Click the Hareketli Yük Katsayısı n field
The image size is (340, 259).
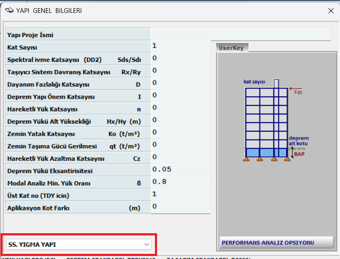coord(180,108)
